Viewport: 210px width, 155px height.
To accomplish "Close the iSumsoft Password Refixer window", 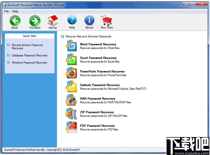I will point(202,4).
